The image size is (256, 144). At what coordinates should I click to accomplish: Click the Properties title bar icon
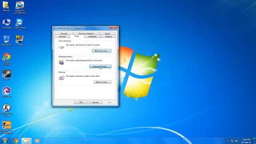click(x=55, y=28)
